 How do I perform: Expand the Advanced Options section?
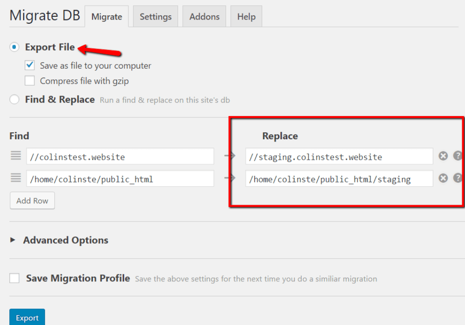tap(65, 240)
